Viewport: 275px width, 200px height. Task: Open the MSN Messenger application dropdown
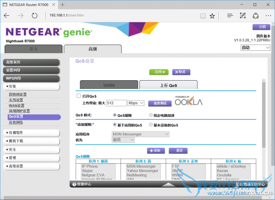coord(141,134)
